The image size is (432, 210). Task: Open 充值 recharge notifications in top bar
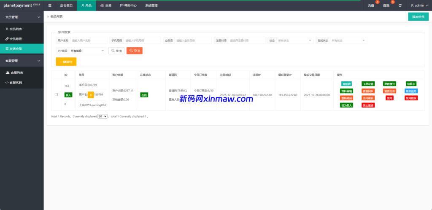pyautogui.click(x=371, y=5)
